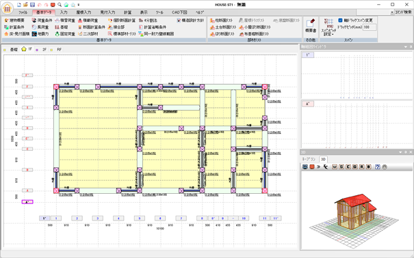Screen dimensions: 414x258
Task: Switch to the 入力 ribbon tab
Action: click(x=64, y=12)
